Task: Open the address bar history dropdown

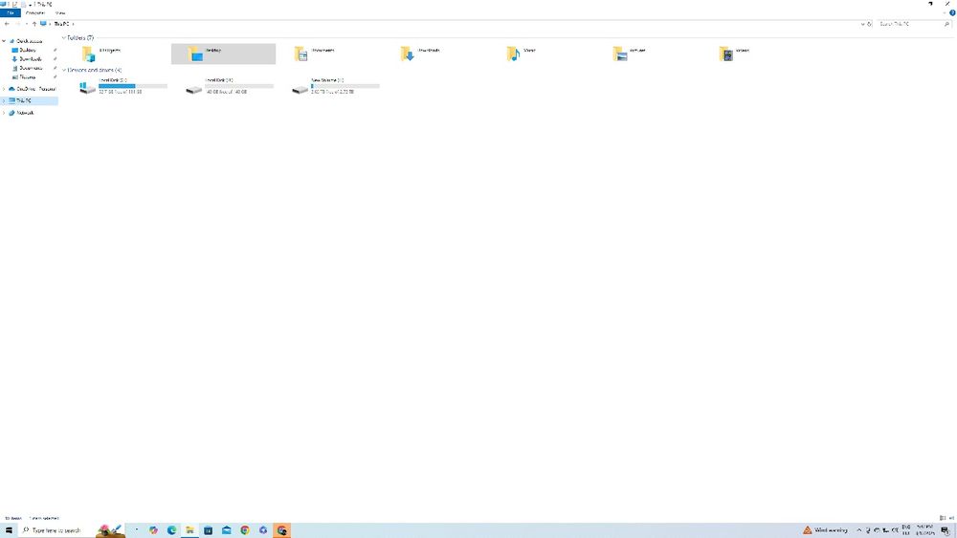Action: click(862, 24)
